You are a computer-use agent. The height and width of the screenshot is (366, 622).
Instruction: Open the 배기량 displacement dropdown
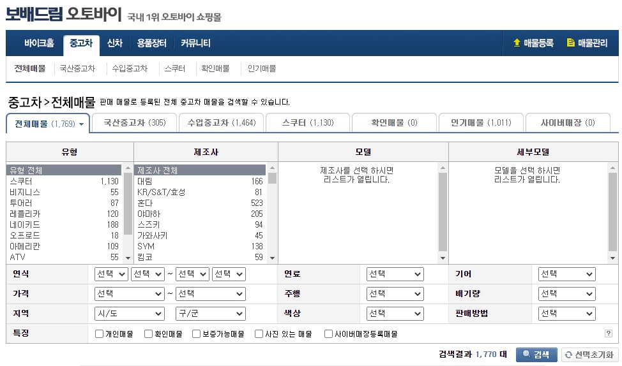pyautogui.click(x=567, y=294)
